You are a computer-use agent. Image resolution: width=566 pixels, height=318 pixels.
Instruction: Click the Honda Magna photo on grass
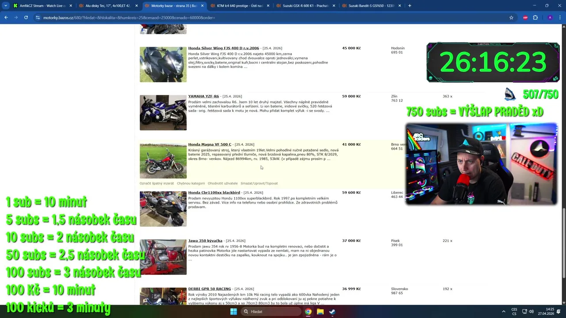coord(163,161)
